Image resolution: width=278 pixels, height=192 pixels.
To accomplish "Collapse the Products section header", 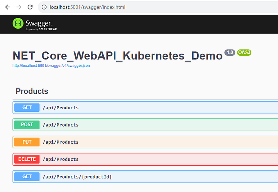I will (145, 91).
